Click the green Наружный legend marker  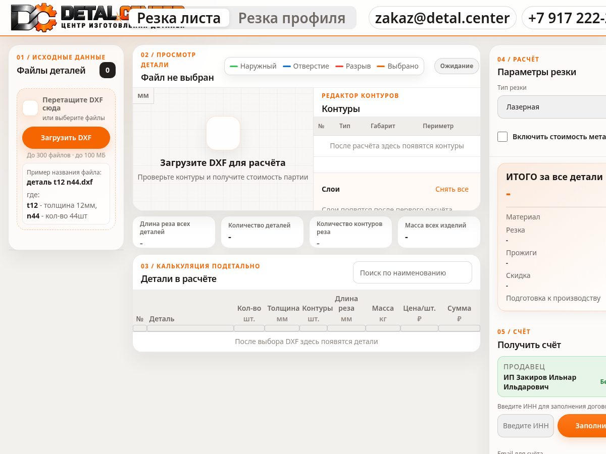click(233, 66)
